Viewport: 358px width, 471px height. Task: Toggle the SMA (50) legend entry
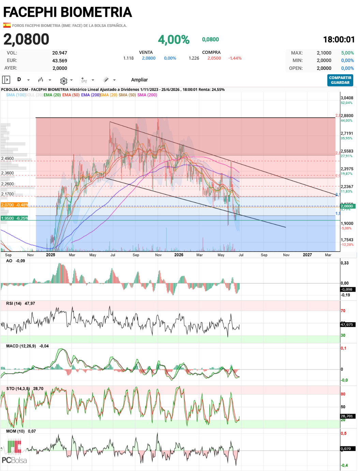pyautogui.click(x=127, y=95)
